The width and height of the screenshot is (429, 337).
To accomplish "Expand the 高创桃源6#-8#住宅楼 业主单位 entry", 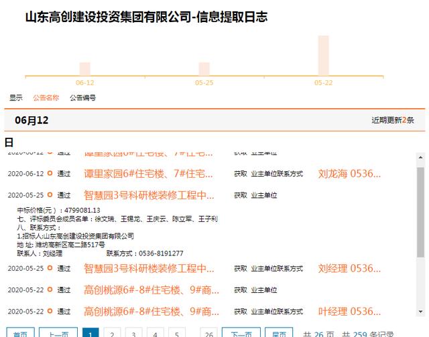I will click(151, 290).
